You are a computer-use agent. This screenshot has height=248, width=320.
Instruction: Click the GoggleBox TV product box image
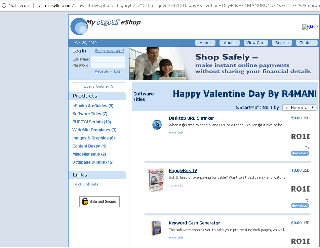(156, 180)
